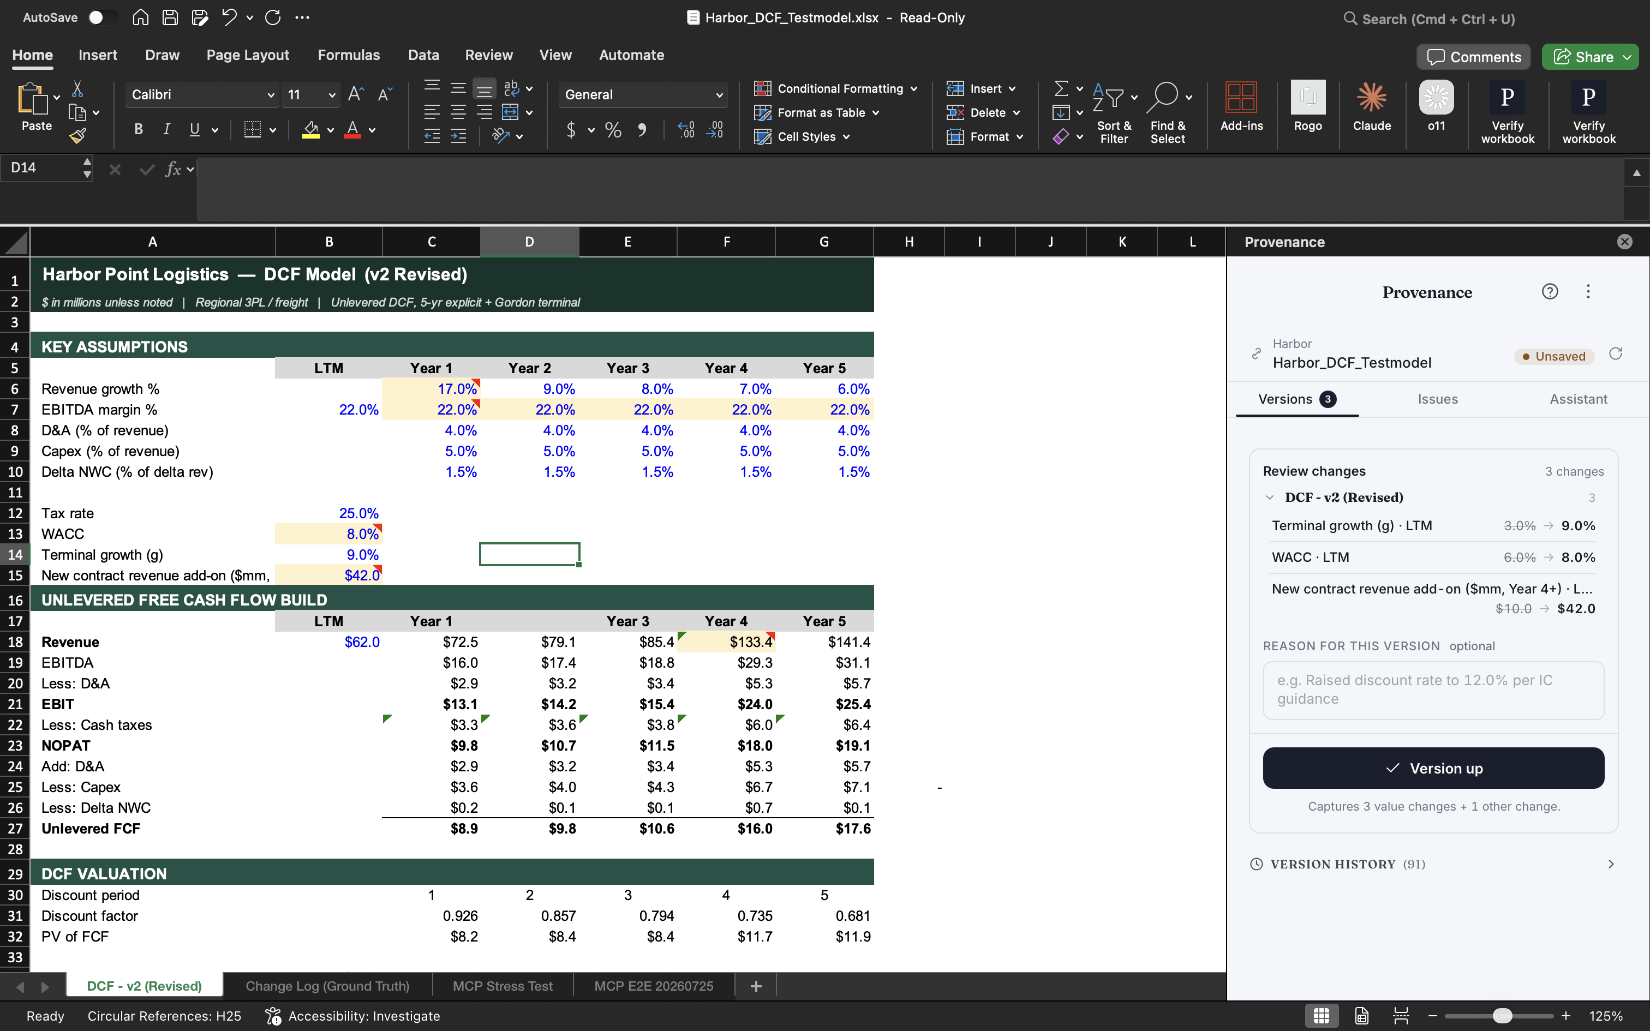The image size is (1650, 1031).
Task: Open the Add-ins icon
Action: tap(1241, 98)
